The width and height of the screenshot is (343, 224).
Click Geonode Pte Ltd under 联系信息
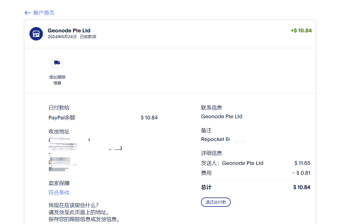pyautogui.click(x=222, y=117)
